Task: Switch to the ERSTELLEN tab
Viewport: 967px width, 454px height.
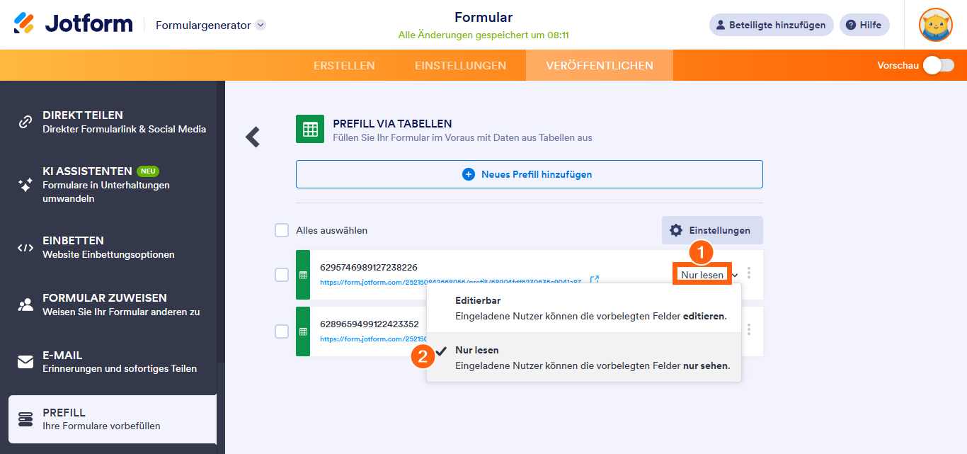Action: [345, 64]
